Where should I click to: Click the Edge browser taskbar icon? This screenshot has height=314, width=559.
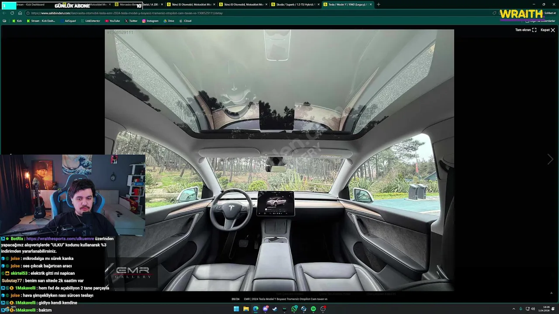(255, 309)
